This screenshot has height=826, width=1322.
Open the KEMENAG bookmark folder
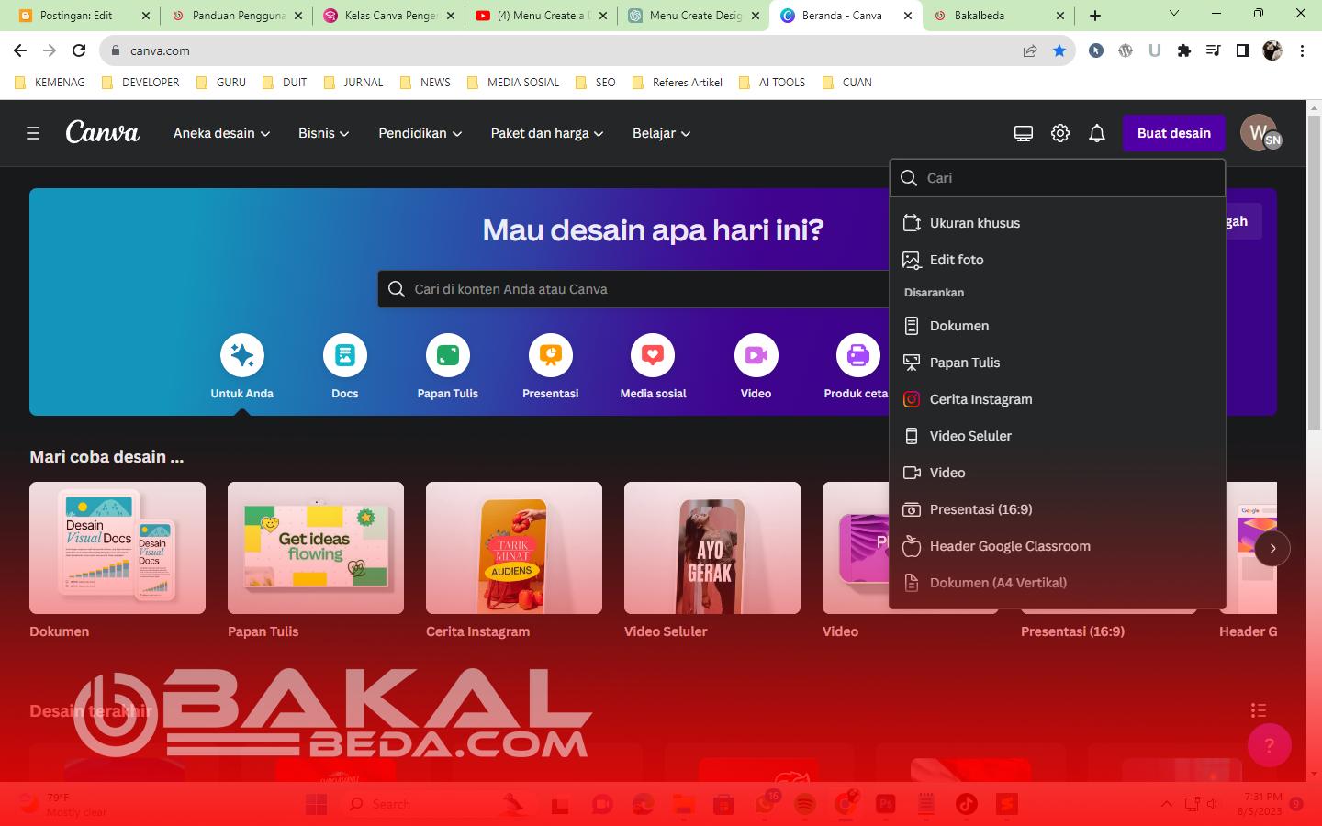pyautogui.click(x=50, y=83)
